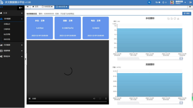This screenshot has height=108, width=193.
Task: Collapse sidebar with the back arrow
Action: (21, 8)
